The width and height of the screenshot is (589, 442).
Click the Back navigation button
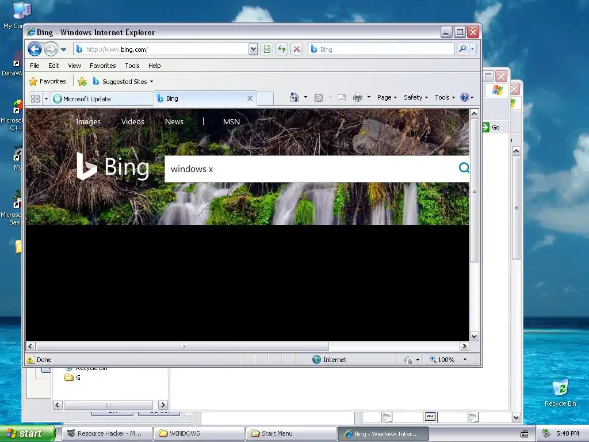35,49
